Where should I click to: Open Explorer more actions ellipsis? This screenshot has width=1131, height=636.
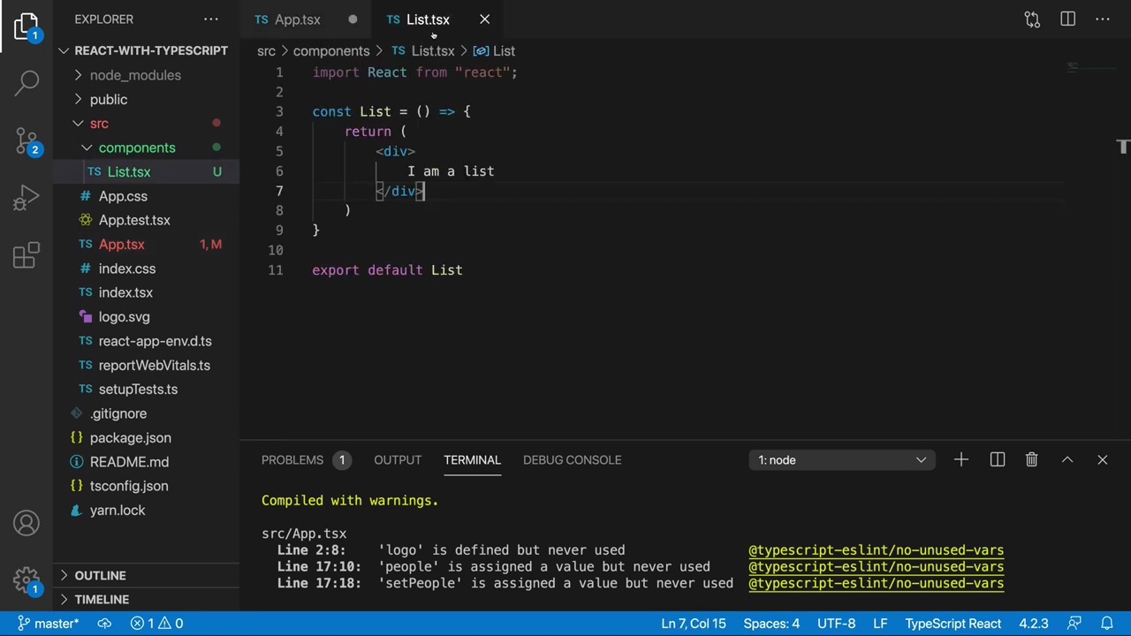(x=210, y=19)
